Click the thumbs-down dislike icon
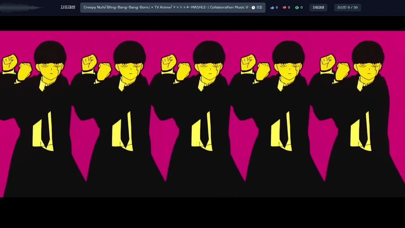The image size is (405, 228). coord(284,8)
